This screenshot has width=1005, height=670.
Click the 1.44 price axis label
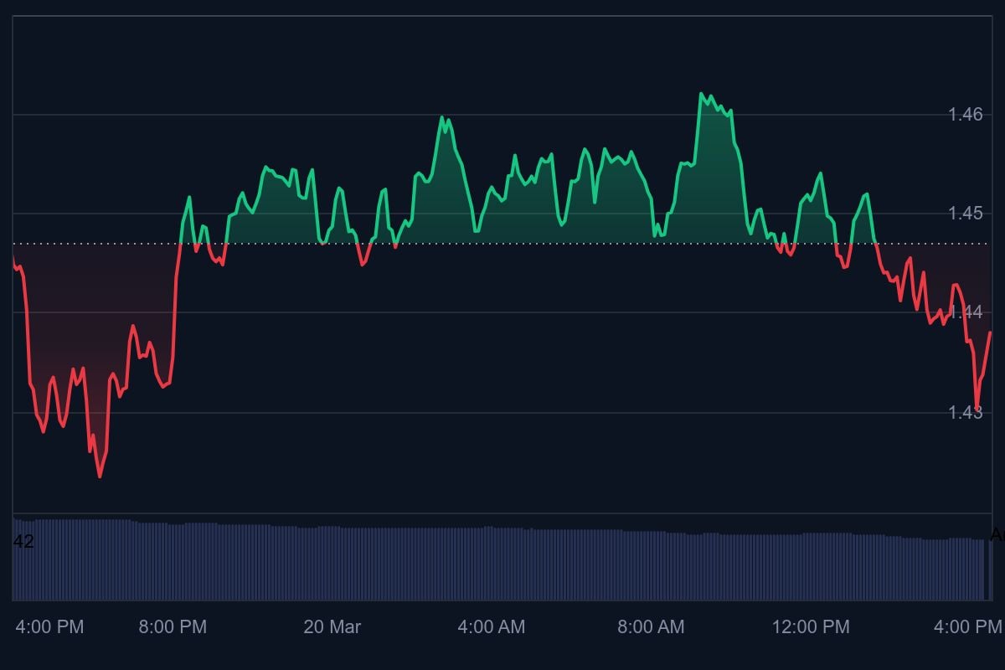[x=965, y=312]
